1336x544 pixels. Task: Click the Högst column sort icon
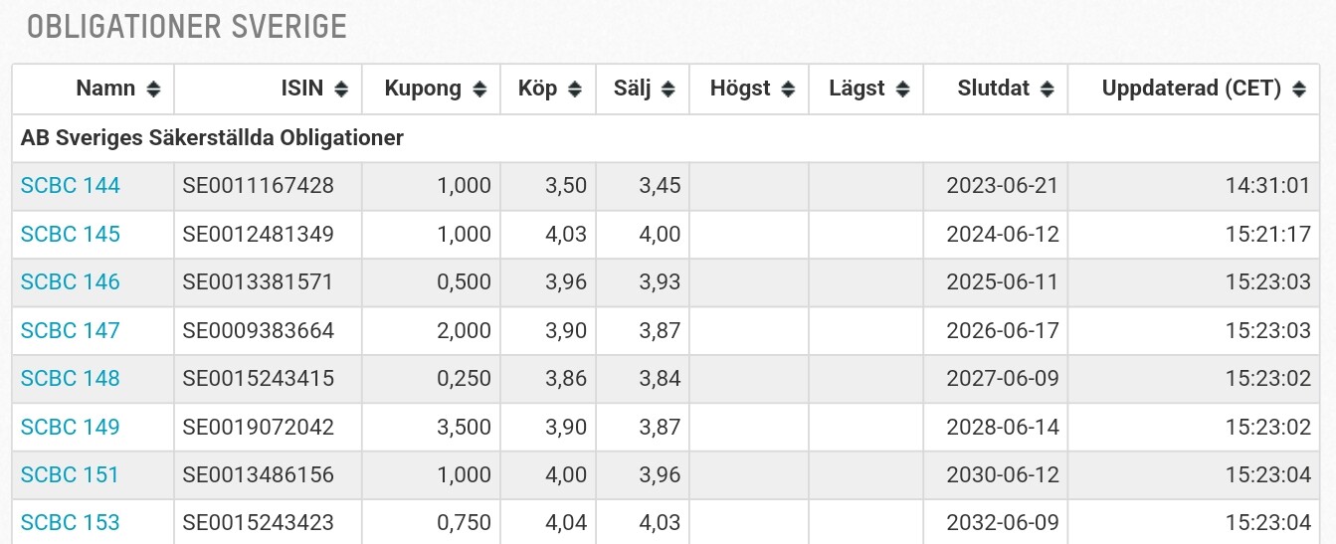[x=788, y=90]
